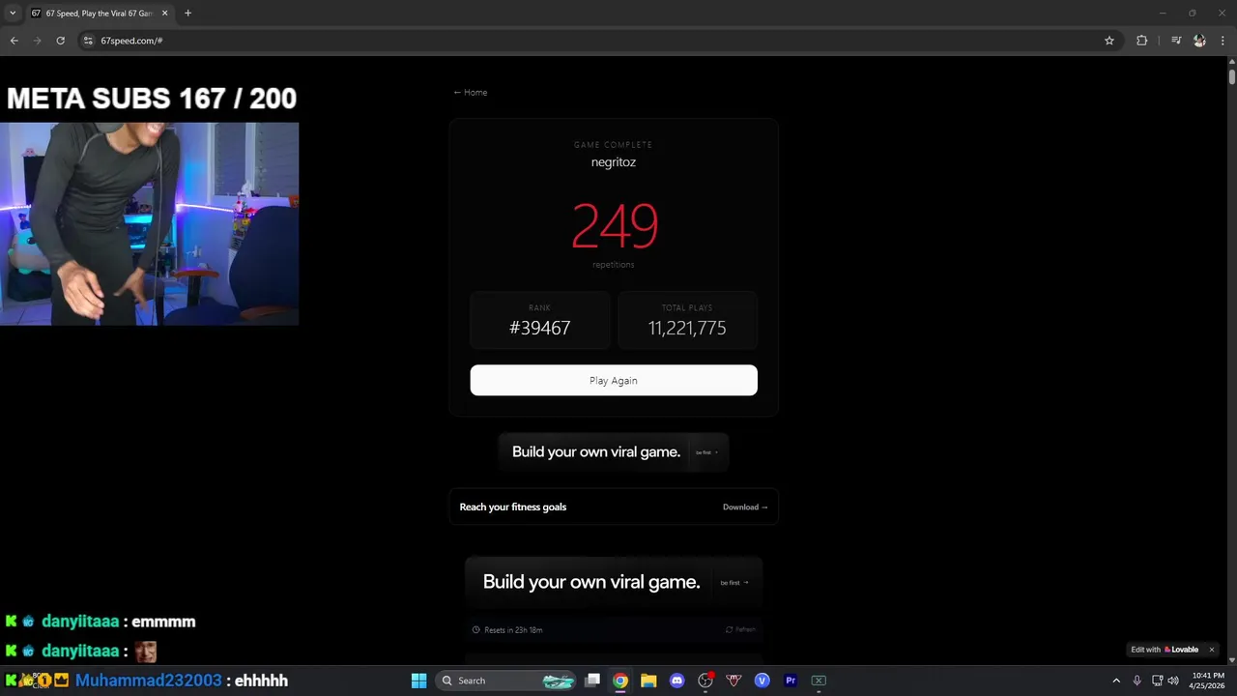
Task: Dismiss the Lovable badge
Action: [x=1211, y=650]
